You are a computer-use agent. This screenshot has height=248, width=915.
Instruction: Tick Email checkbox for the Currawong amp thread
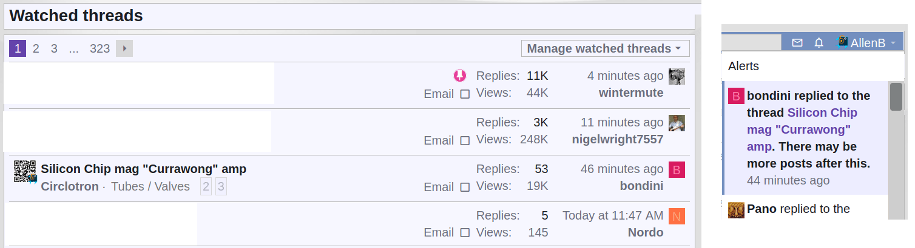point(465,187)
